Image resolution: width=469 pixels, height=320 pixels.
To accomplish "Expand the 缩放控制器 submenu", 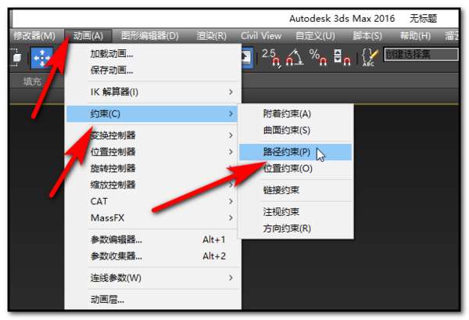I will click(x=152, y=185).
